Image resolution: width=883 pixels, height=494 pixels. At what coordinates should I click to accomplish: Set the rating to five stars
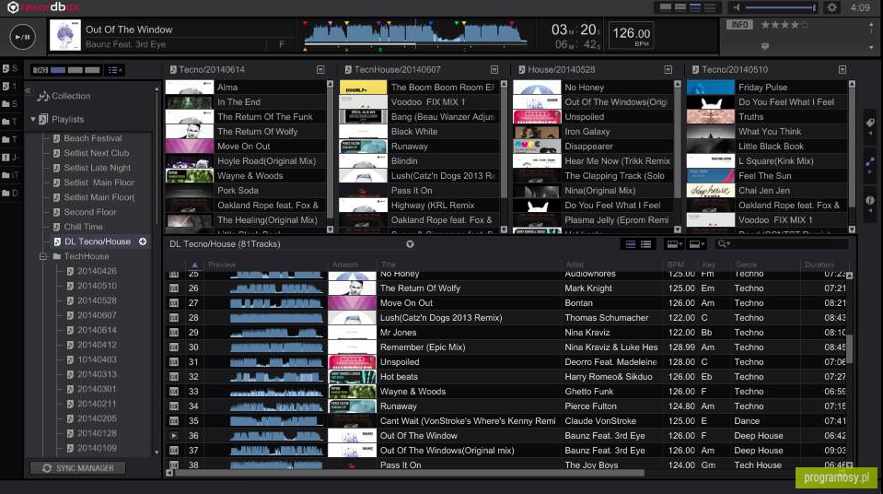[x=805, y=25]
